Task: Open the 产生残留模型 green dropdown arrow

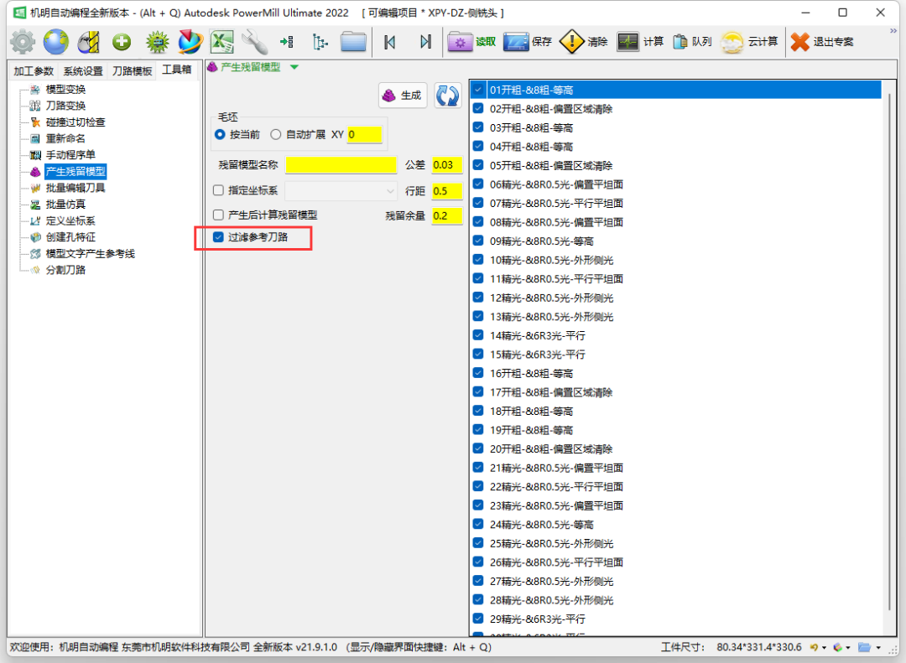Action: 294,67
